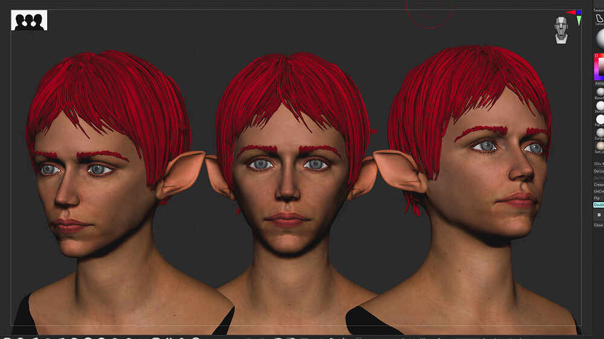
Task: Pick a color in the color picker square
Action: (599, 67)
